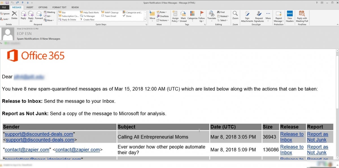Viewport: 339px width, 168px height.
Task: Send message to OneNote
Action: [163, 16]
